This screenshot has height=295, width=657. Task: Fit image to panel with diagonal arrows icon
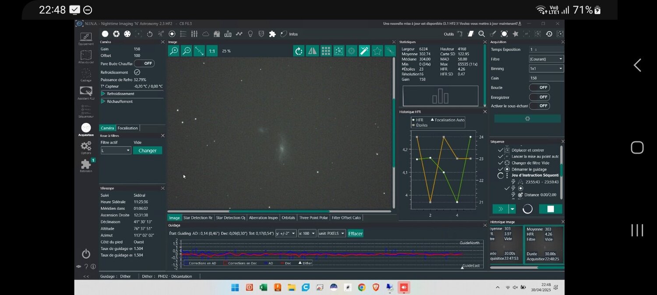[x=199, y=51]
